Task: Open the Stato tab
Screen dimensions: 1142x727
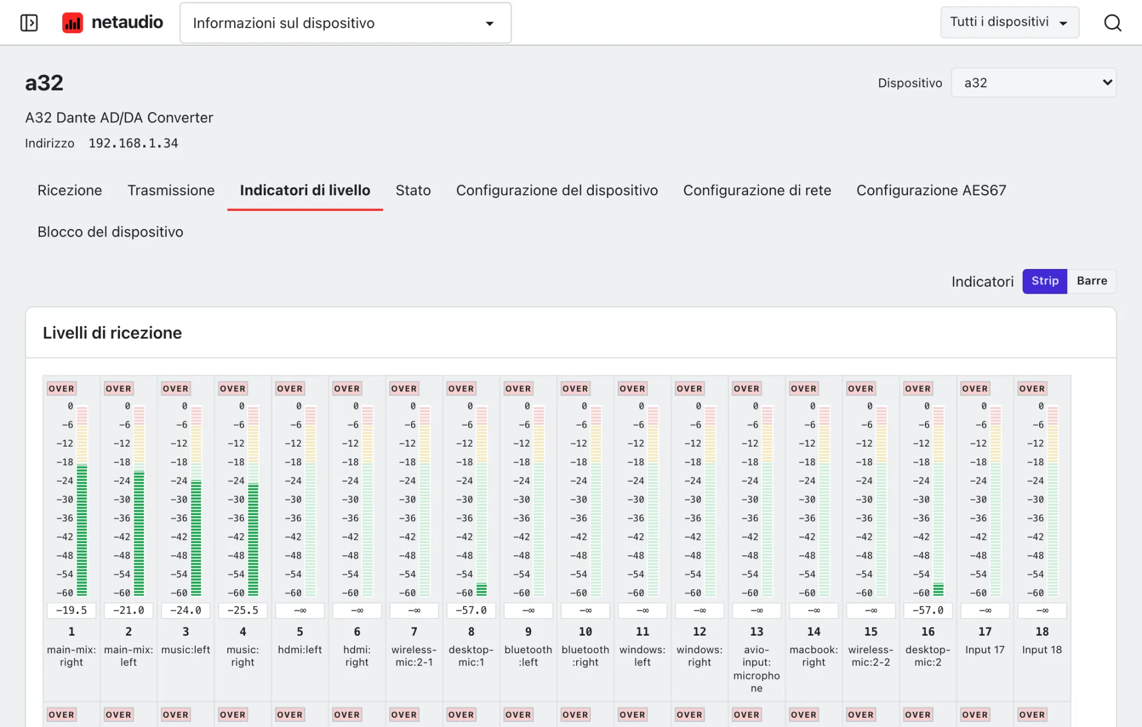Action: (x=413, y=190)
